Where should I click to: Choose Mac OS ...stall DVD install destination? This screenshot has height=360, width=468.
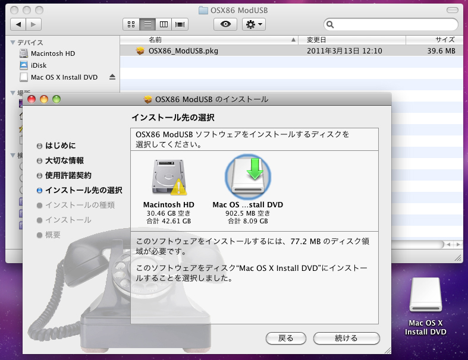(248, 190)
